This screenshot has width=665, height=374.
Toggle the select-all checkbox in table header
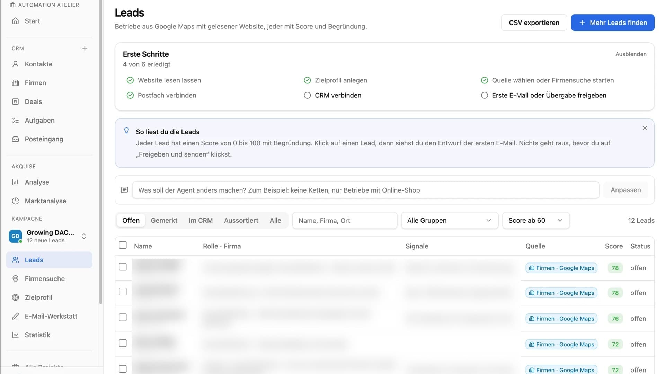123,245
